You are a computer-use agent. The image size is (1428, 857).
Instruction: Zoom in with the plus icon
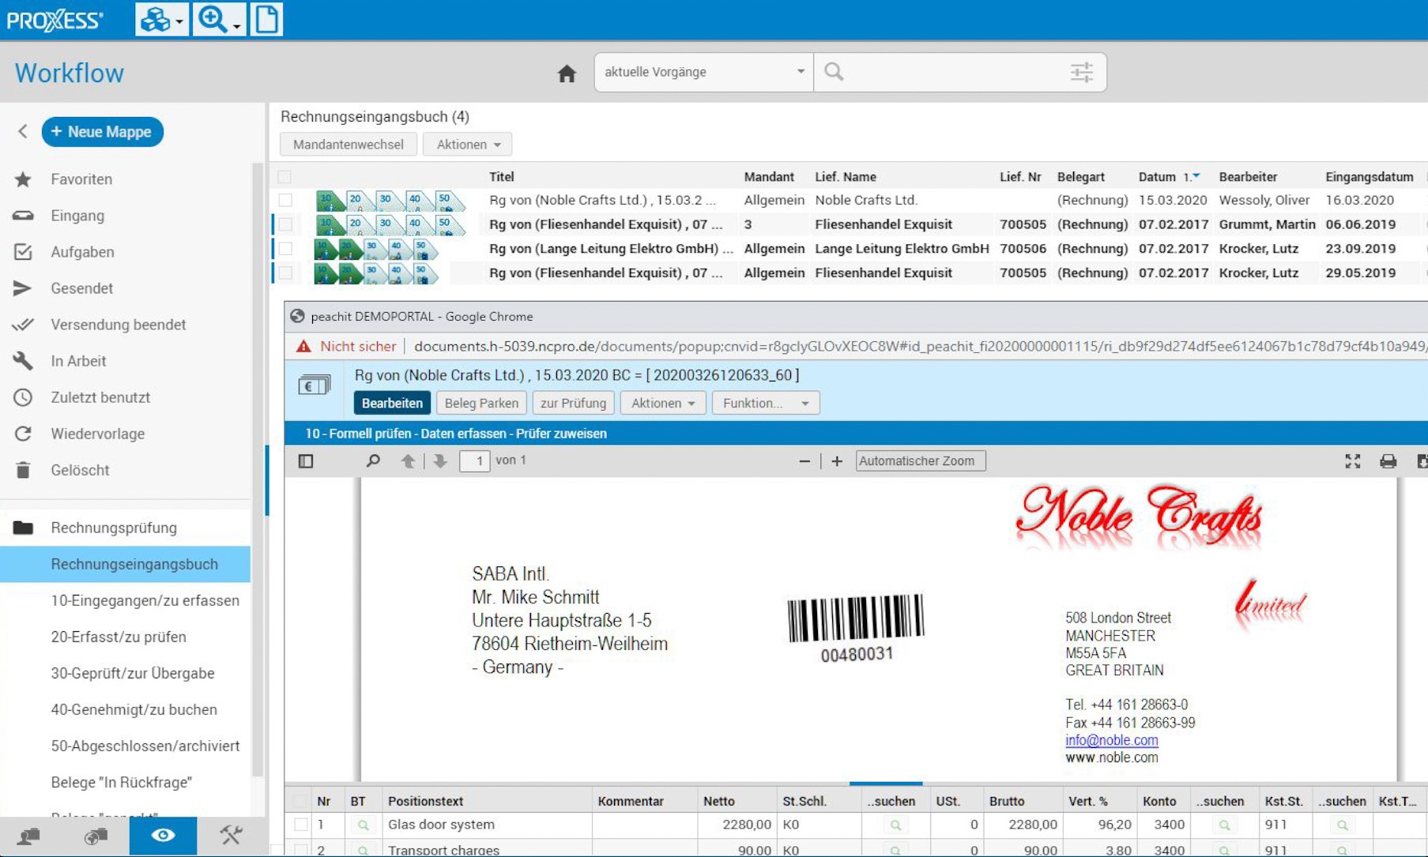click(x=837, y=461)
